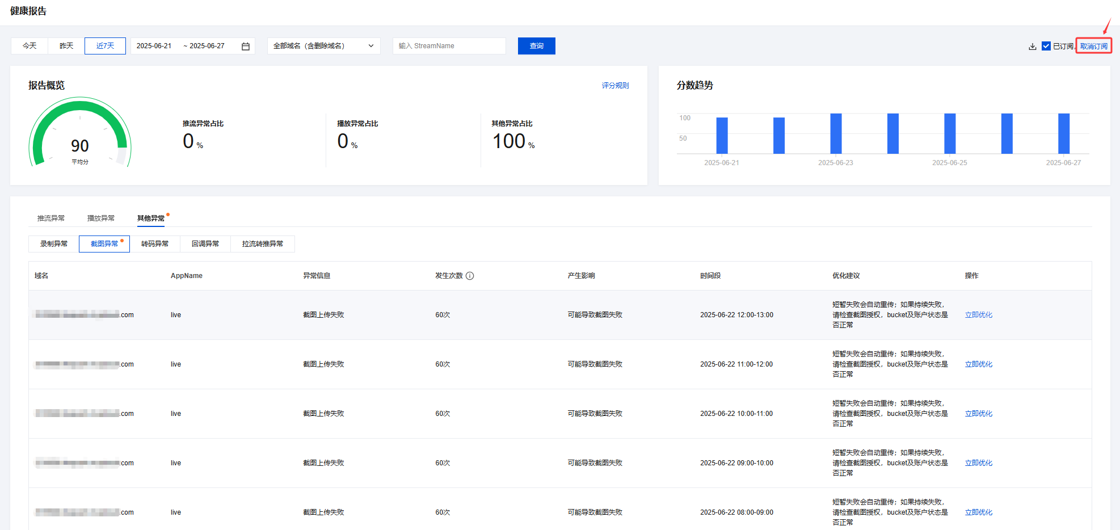Open the date range 2025-06-21 selector
This screenshot has height=530, width=1120.
click(x=154, y=46)
